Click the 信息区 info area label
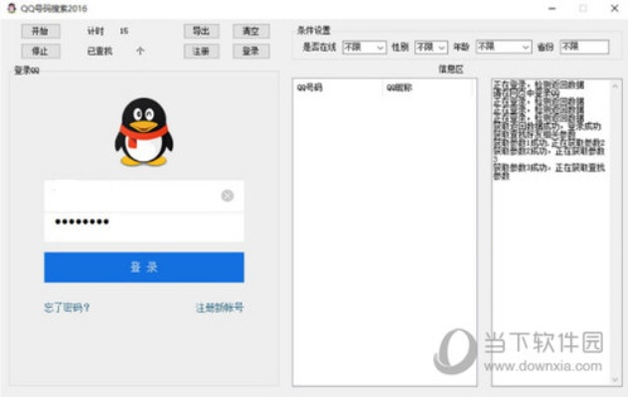This screenshot has height=397, width=628. pos(451,69)
